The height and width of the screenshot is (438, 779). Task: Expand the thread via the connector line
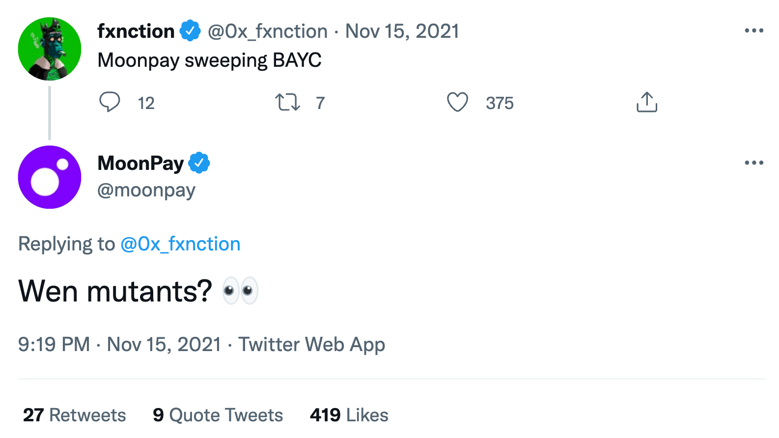click(x=50, y=112)
